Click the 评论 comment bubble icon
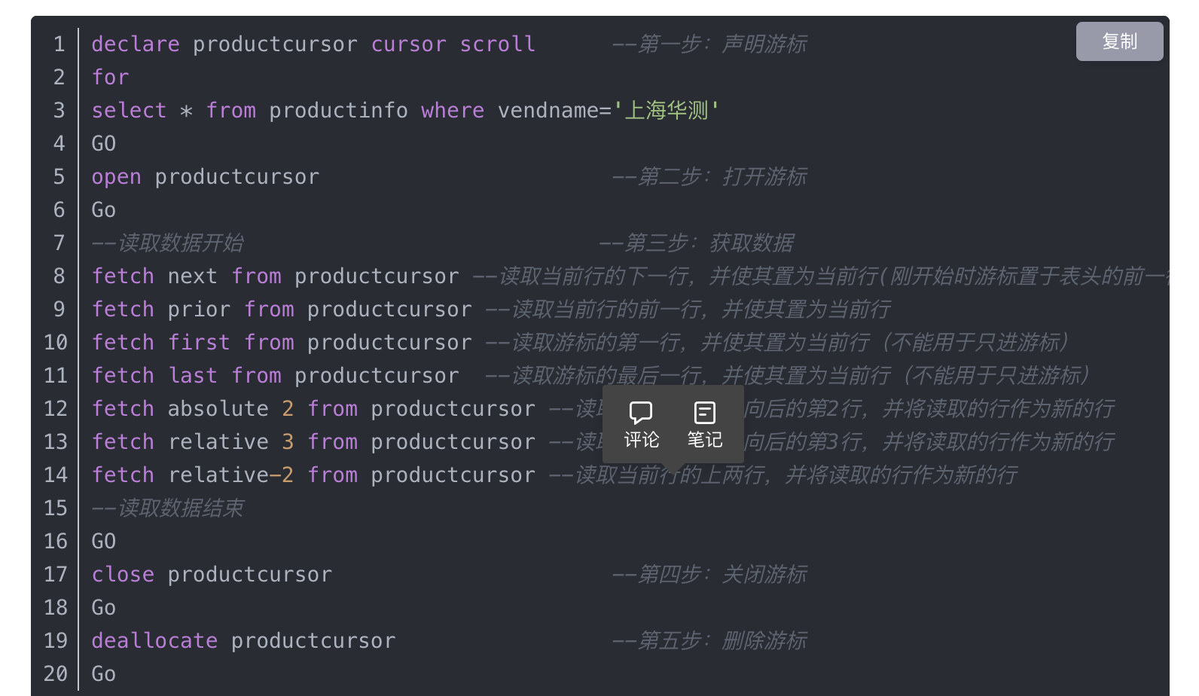Screen dimensions: 1199x696 pos(641,413)
